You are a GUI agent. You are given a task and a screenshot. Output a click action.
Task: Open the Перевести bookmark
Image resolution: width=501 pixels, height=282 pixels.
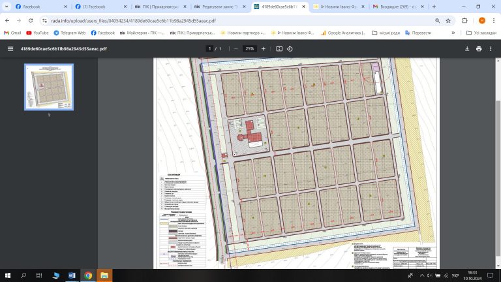[418, 33]
